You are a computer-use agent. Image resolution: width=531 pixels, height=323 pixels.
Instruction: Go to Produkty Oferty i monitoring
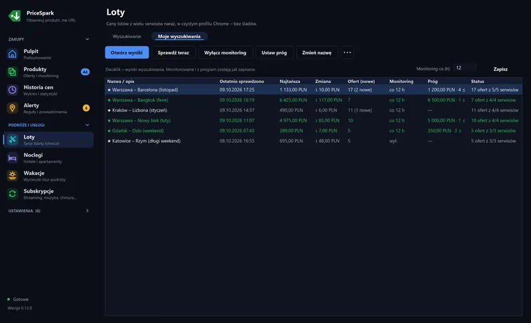48,72
